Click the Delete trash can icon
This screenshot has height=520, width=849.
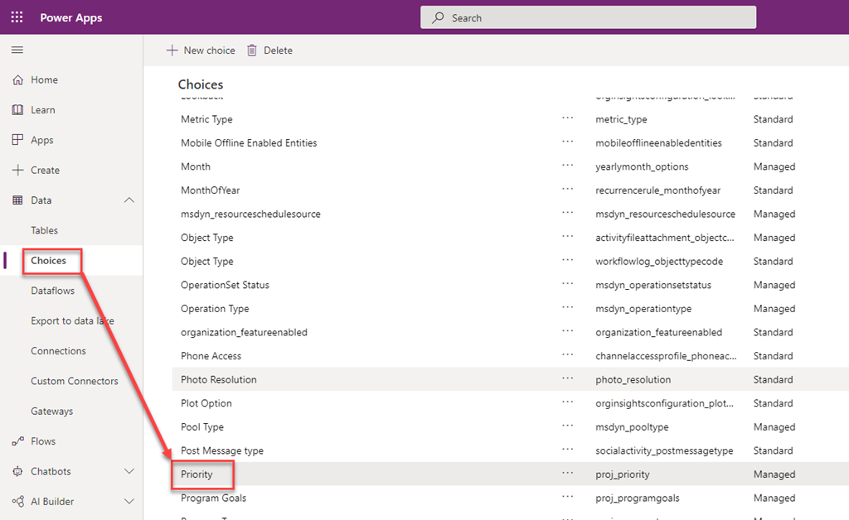click(252, 51)
